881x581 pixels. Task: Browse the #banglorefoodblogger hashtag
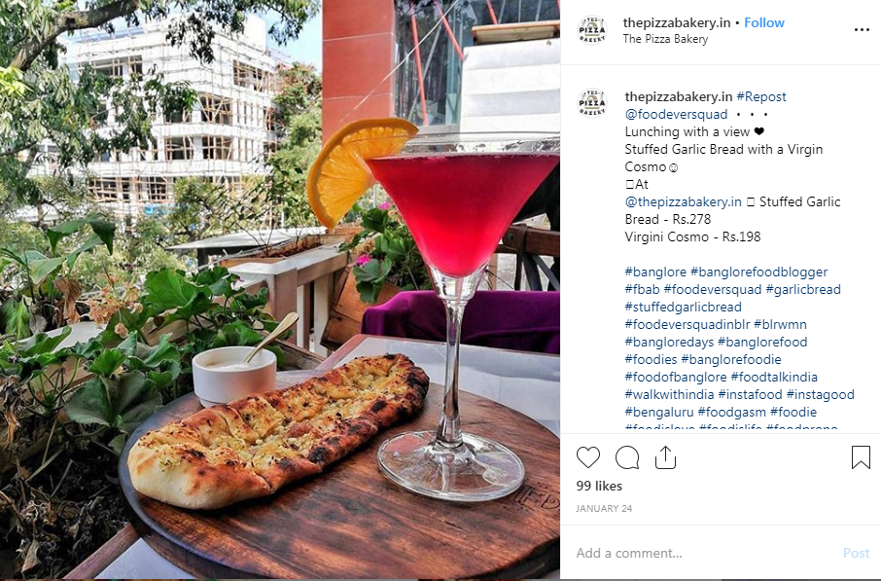759,272
